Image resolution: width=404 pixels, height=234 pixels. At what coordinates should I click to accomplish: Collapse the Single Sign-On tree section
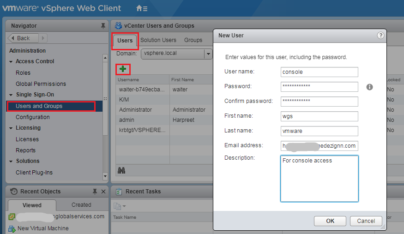(12, 95)
